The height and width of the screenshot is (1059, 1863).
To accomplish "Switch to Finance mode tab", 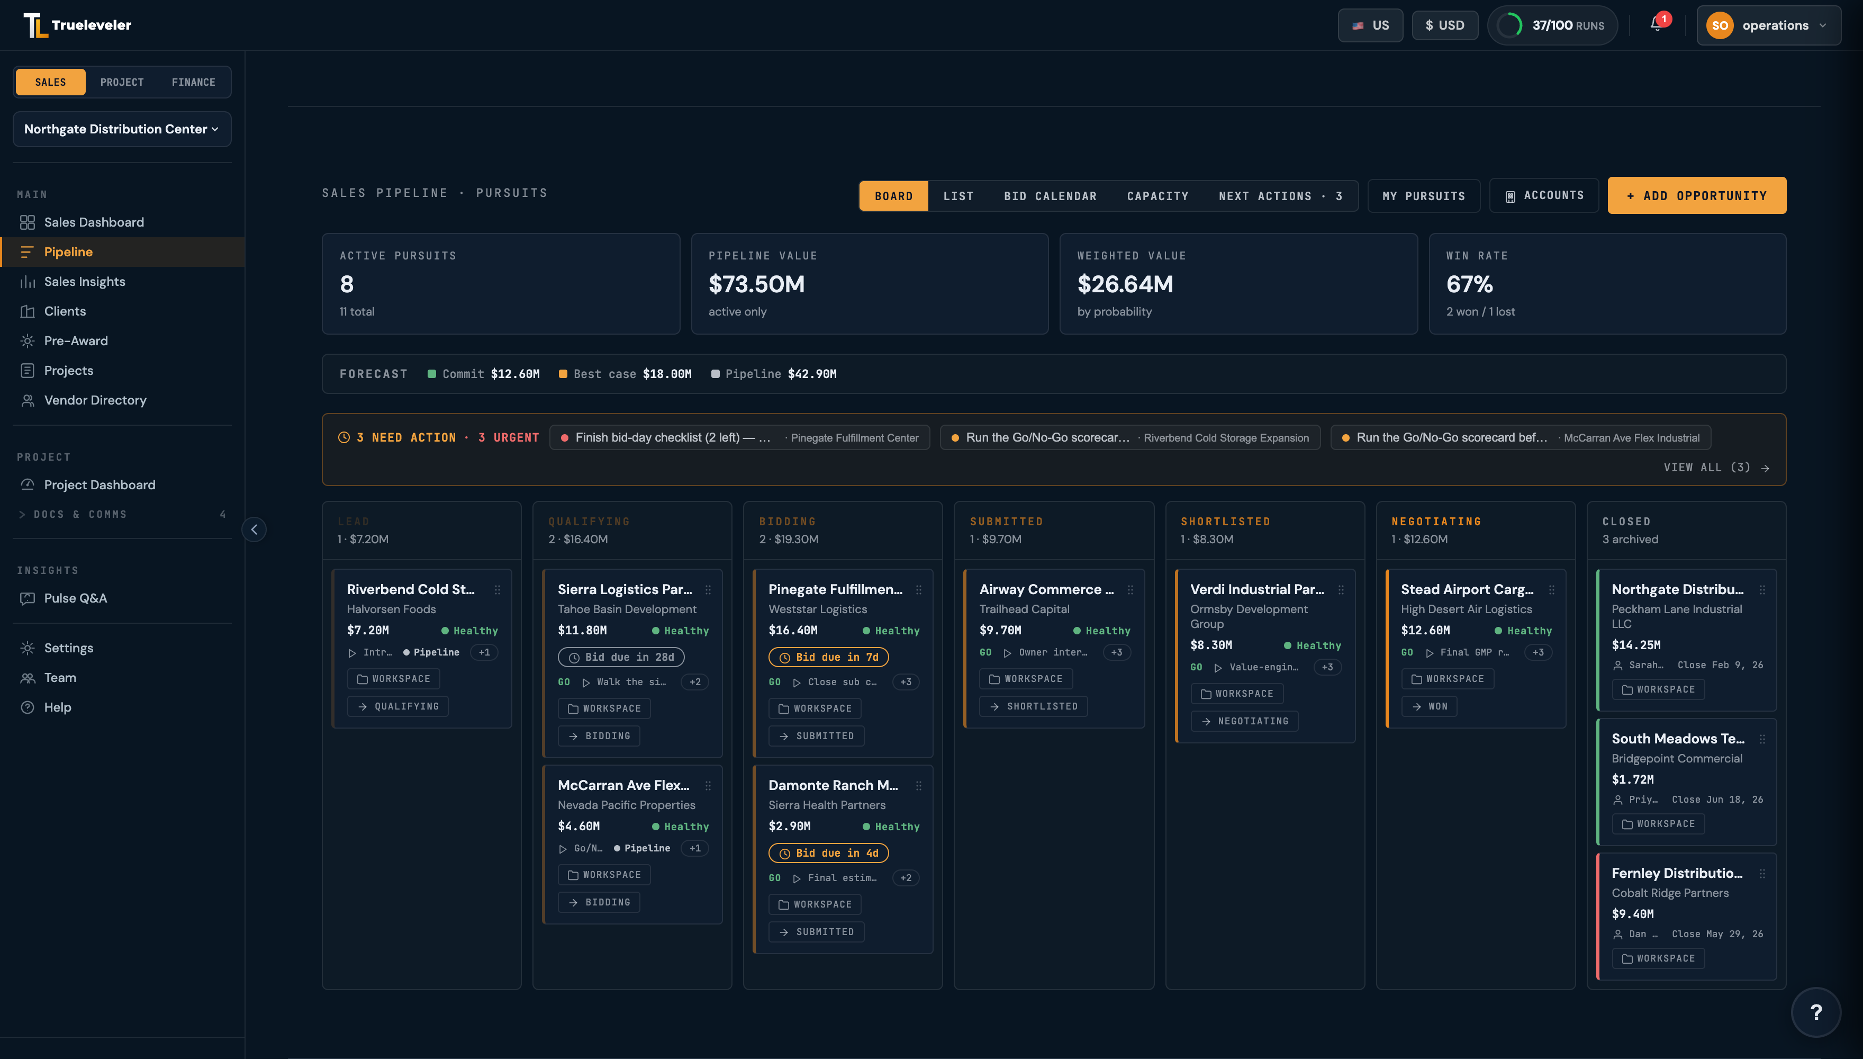I will click(x=193, y=82).
